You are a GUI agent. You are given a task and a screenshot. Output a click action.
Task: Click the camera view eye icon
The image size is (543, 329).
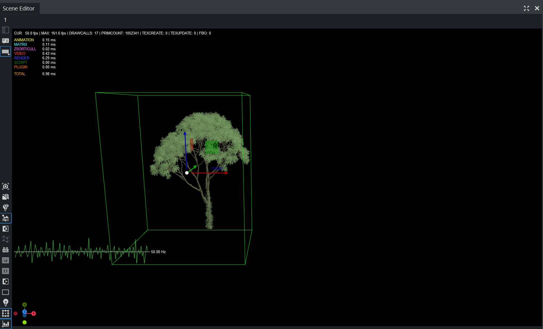click(x=5, y=197)
